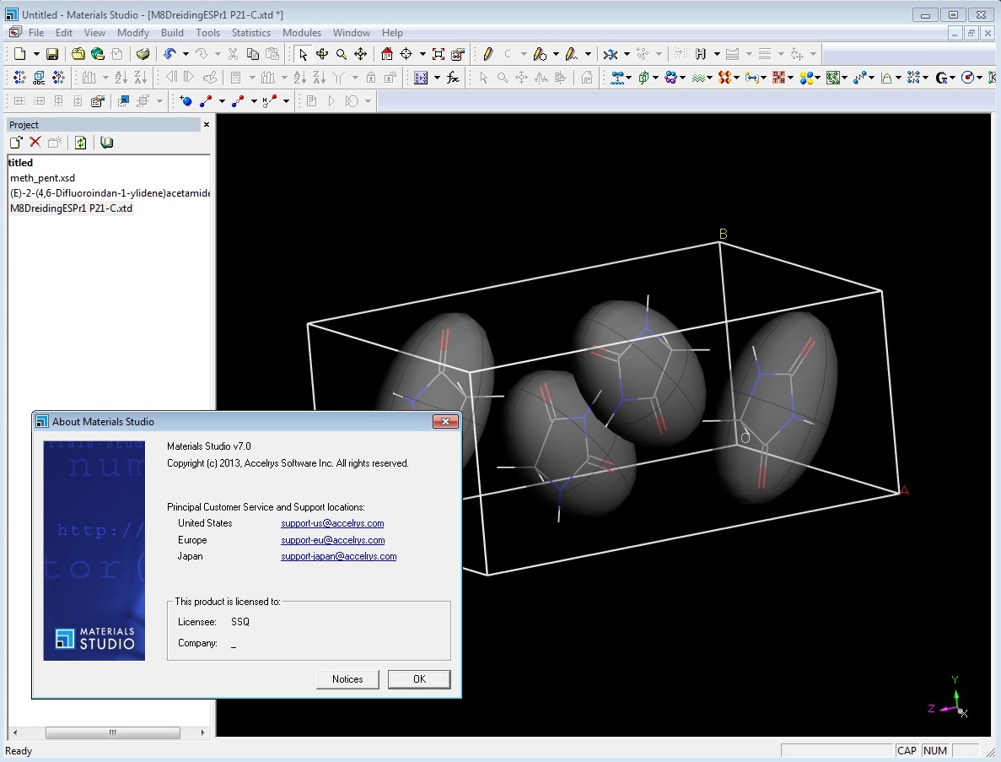Screen dimensions: 1001x762
Task: Select M8DreidingESPr1 P21-C.xtd in project tree
Action: point(71,208)
